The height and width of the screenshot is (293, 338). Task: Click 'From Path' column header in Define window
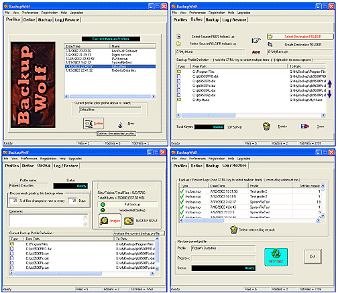click(x=239, y=66)
